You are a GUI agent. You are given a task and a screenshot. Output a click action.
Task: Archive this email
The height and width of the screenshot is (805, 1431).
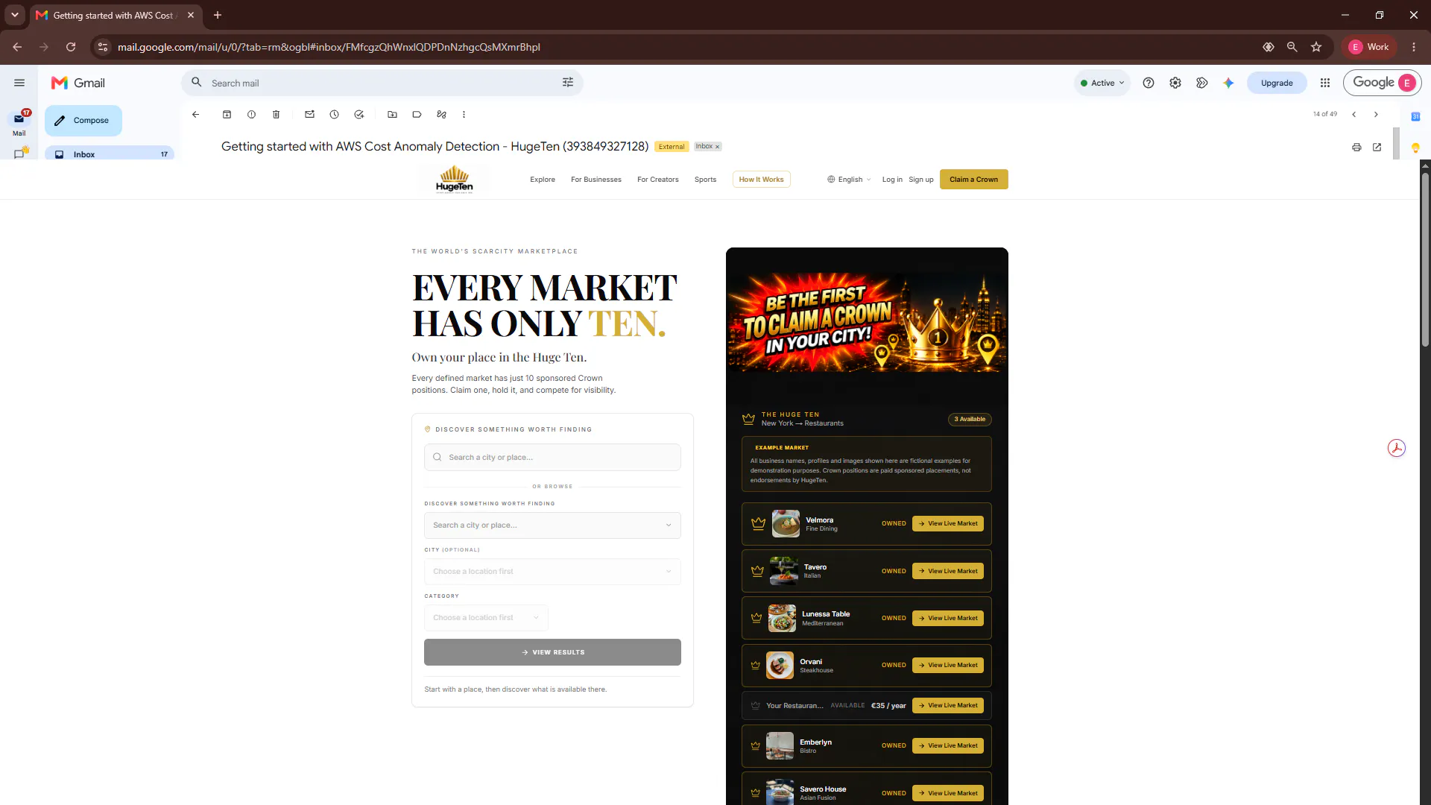[x=227, y=115]
